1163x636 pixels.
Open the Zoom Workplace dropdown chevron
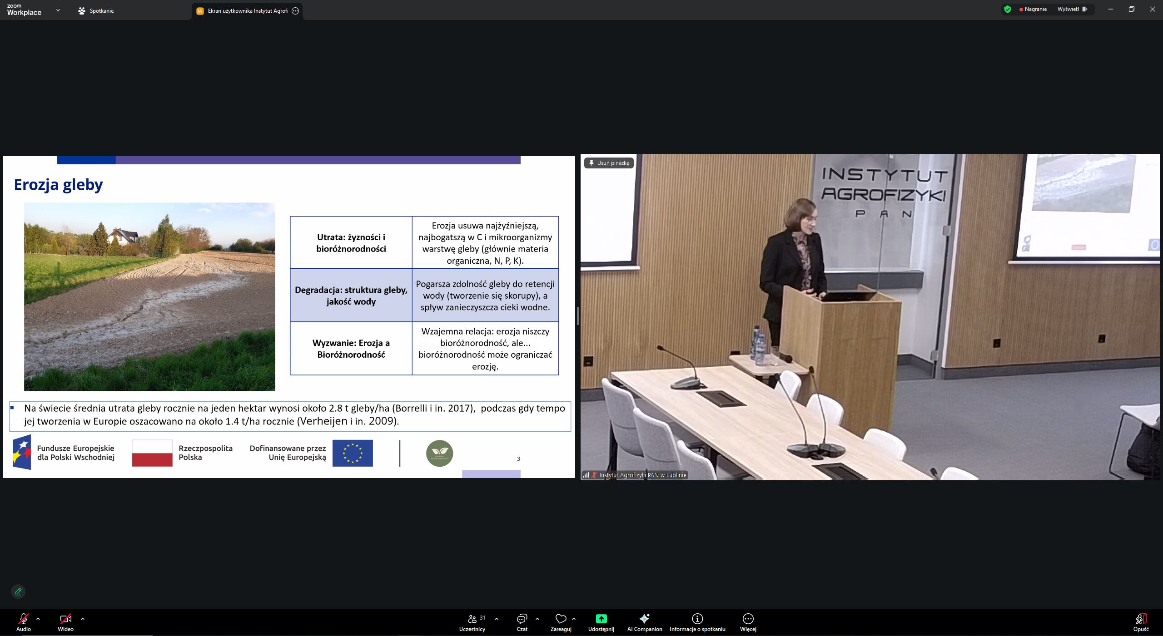click(58, 10)
